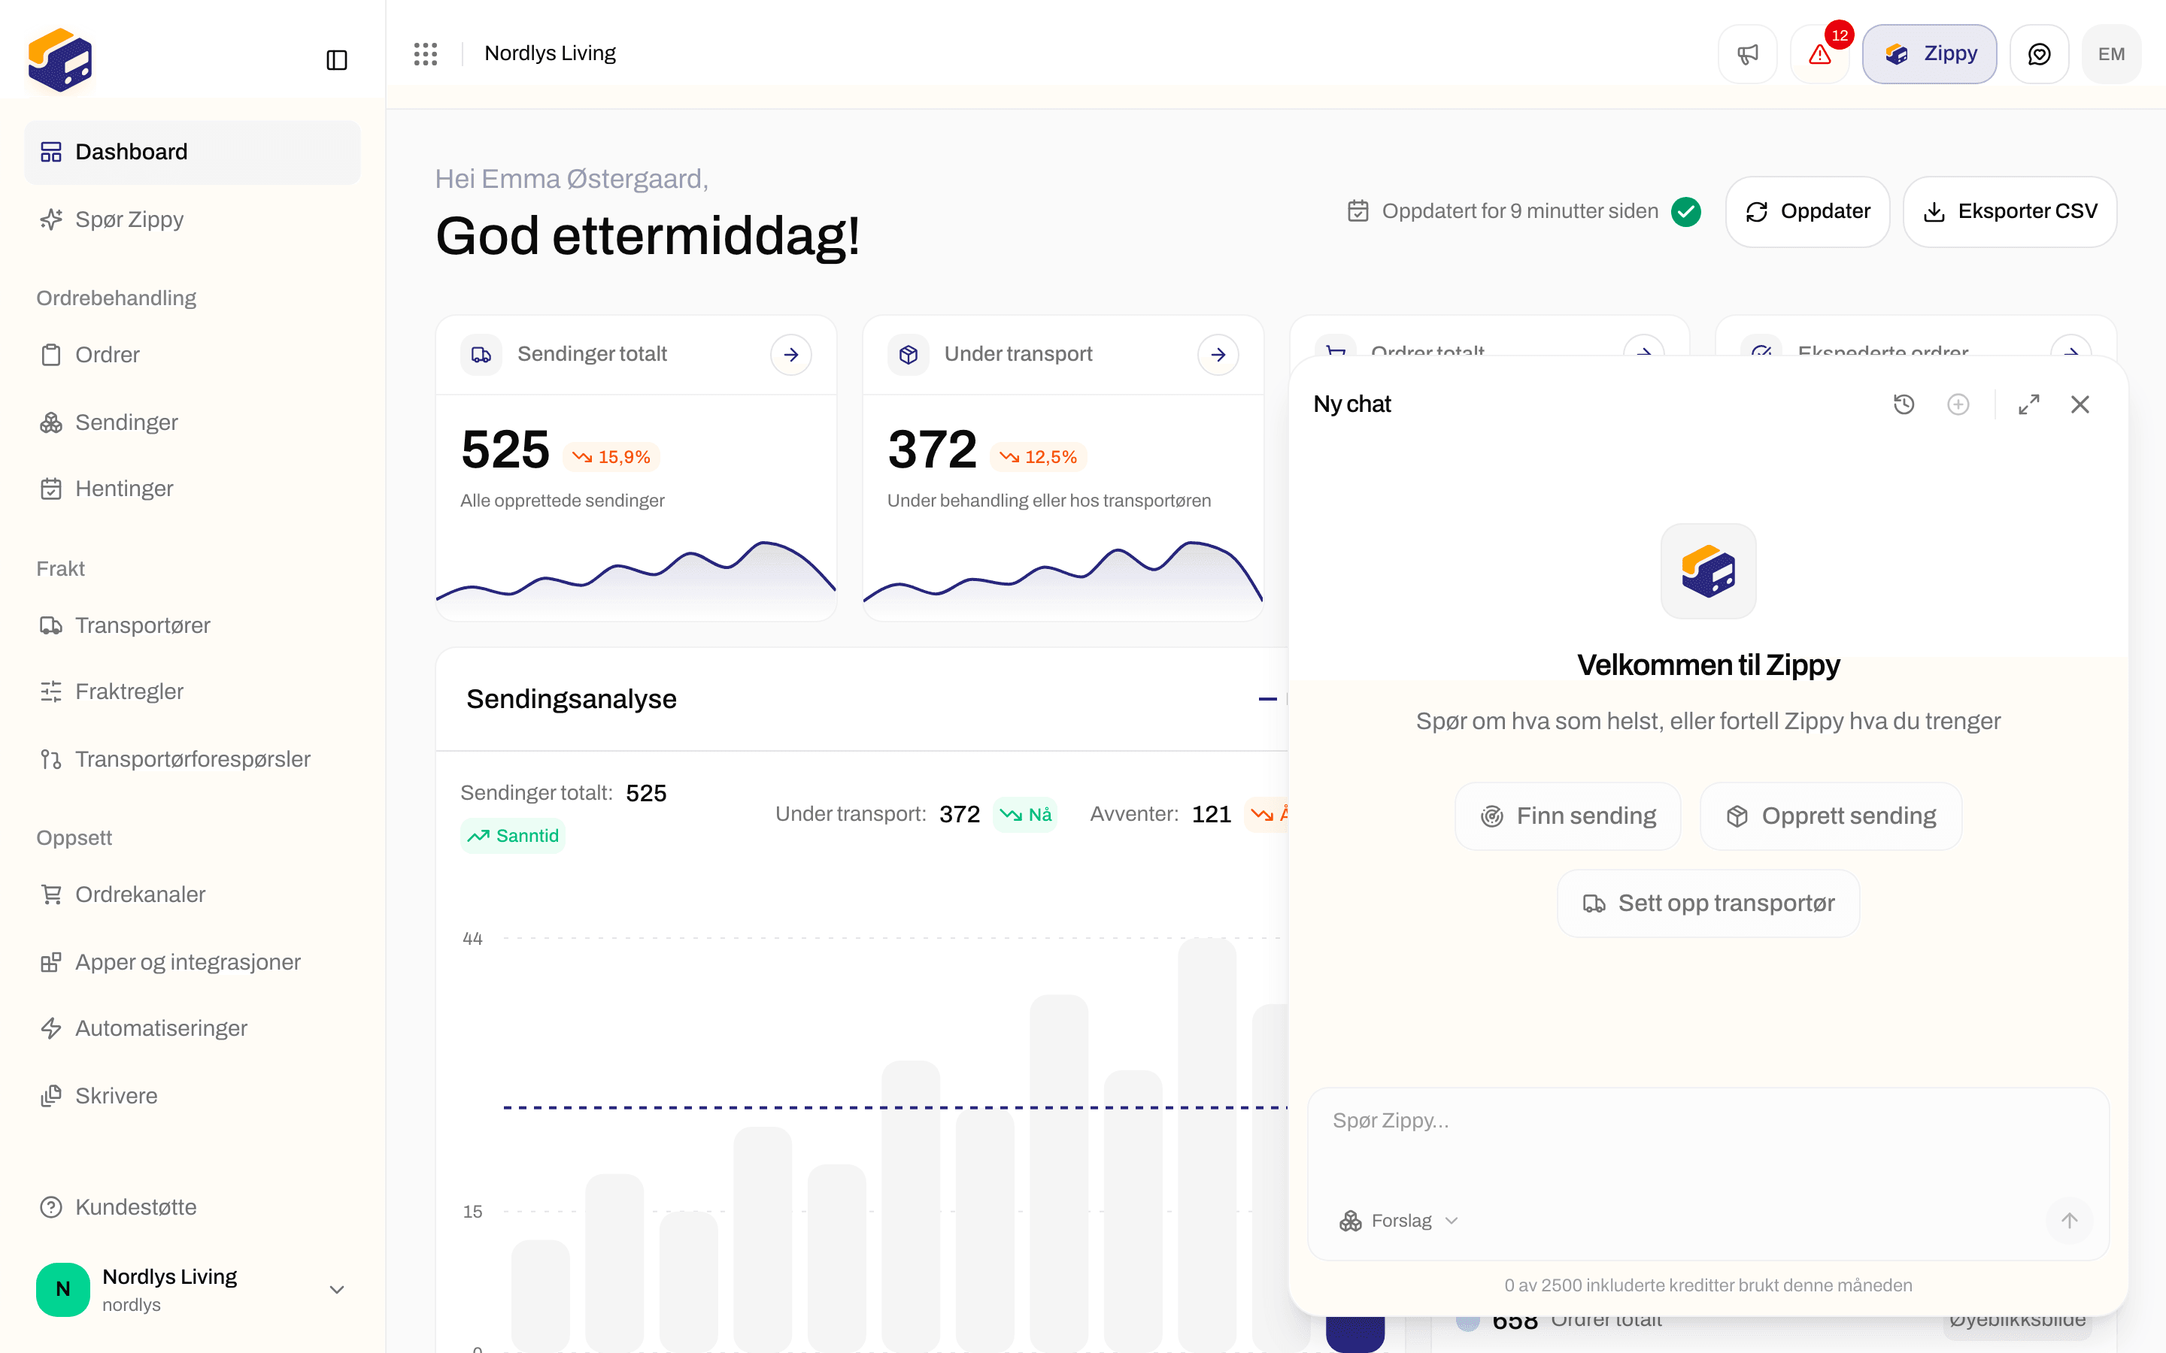The image size is (2166, 1353).
Task: Expand the Zippy chat panel to fullscreen
Action: click(2029, 404)
